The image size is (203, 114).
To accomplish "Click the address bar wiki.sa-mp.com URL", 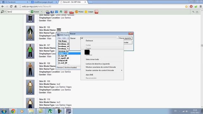I will point(36,6).
